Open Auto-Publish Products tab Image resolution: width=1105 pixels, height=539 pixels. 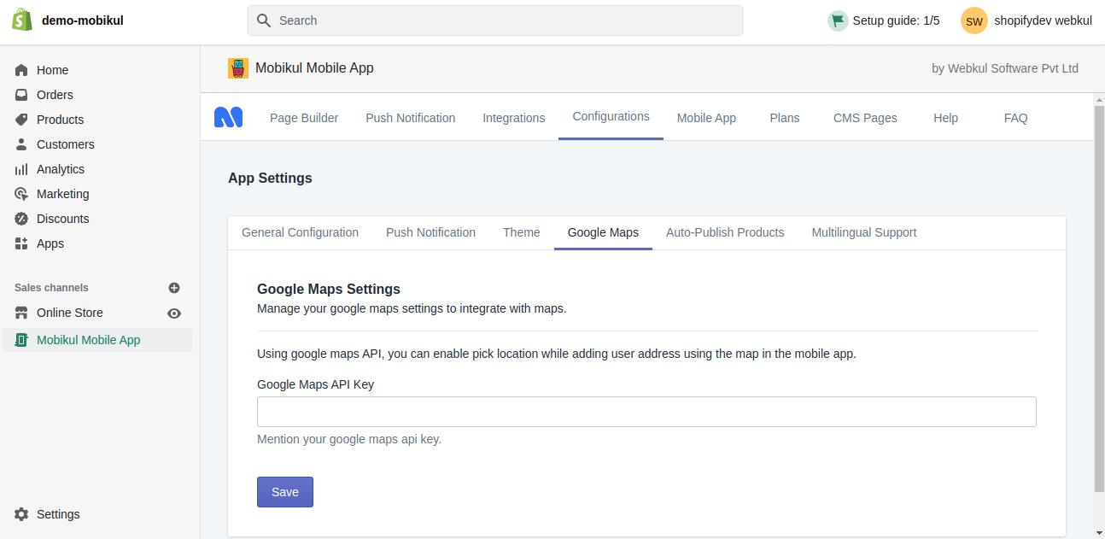pos(725,232)
